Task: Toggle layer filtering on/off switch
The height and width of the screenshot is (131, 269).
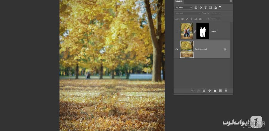Action: tap(220, 7)
